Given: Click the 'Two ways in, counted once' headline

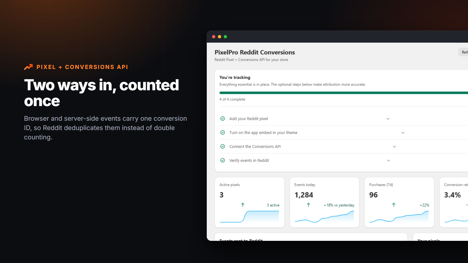Looking at the screenshot, I should click(101, 93).
